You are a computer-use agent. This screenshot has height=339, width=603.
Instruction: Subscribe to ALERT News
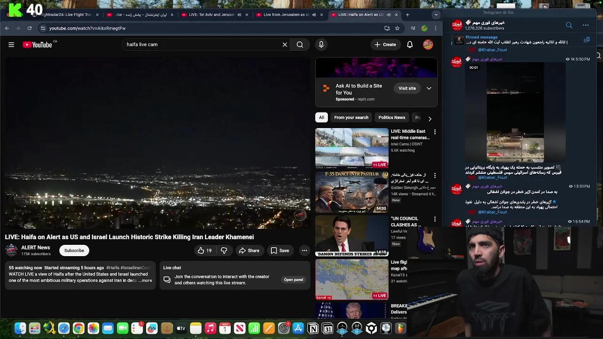(74, 250)
